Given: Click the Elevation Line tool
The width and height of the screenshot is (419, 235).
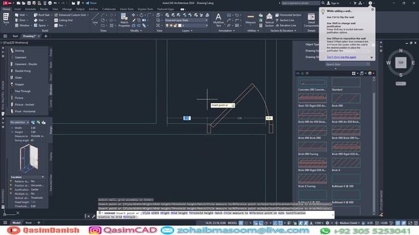Looking at the screenshot, I should tap(285, 25).
